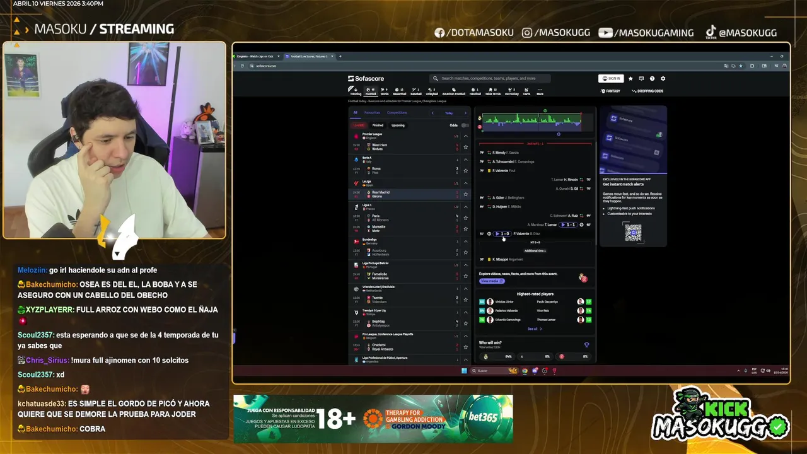Open the Trending sports category
This screenshot has height=454, width=807.
point(356,91)
